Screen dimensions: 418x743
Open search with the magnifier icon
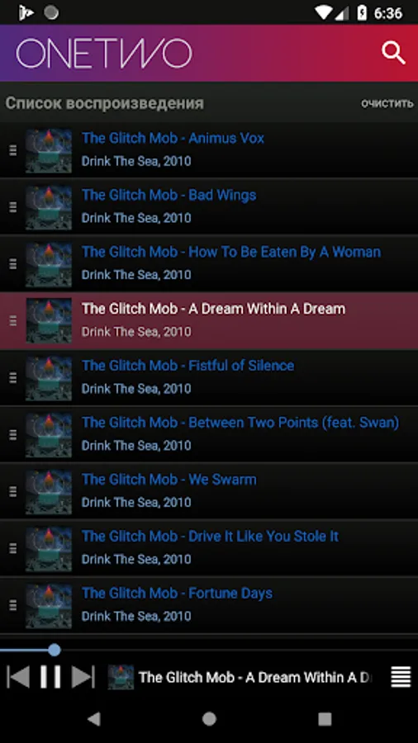(393, 53)
